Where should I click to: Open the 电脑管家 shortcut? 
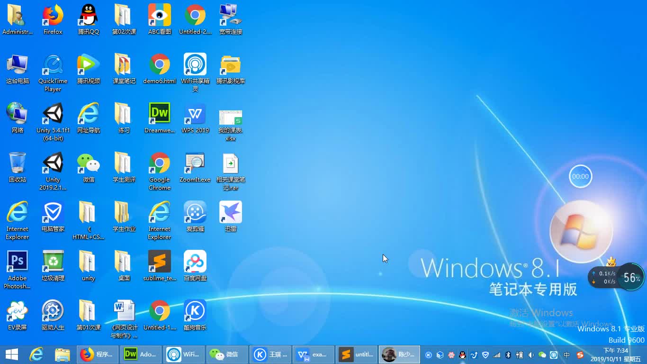[53, 217]
